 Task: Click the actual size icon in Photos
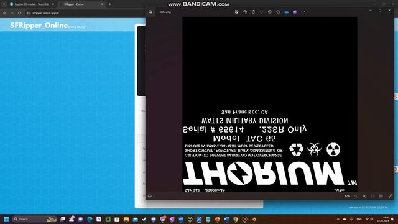tap(381, 196)
